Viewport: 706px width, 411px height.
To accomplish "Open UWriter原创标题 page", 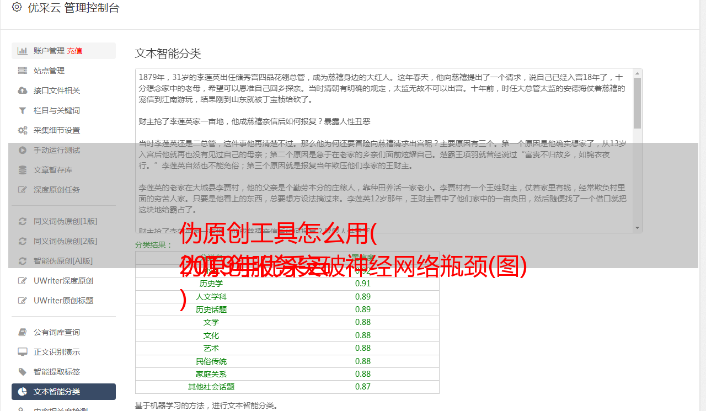I will pos(63,301).
